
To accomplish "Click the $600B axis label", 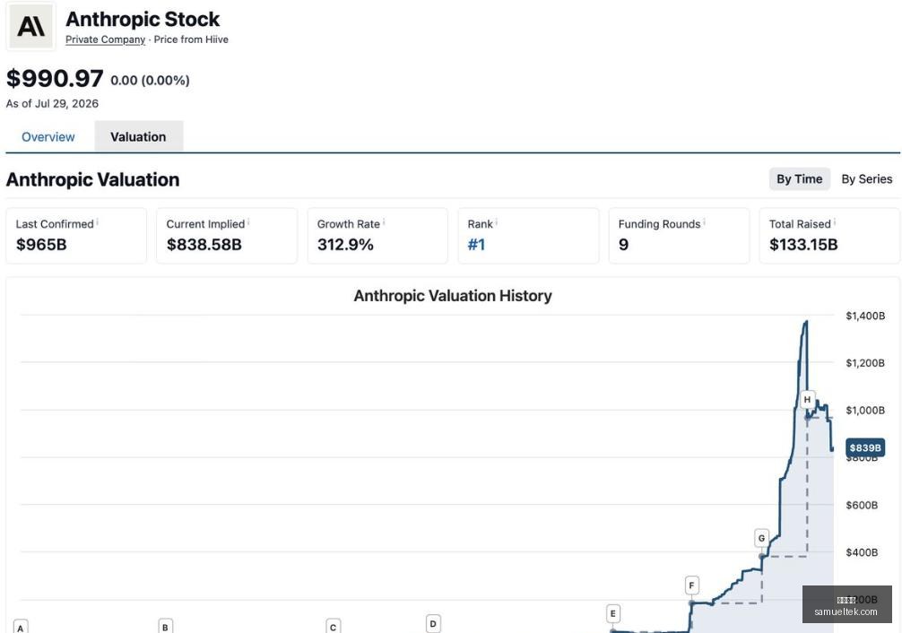I will tap(862, 506).
